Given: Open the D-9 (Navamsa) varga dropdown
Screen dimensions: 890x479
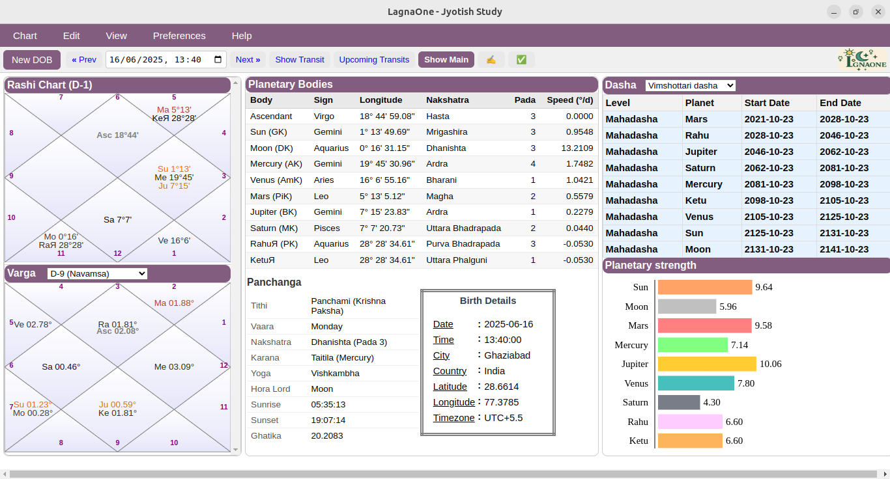Looking at the screenshot, I should [98, 273].
